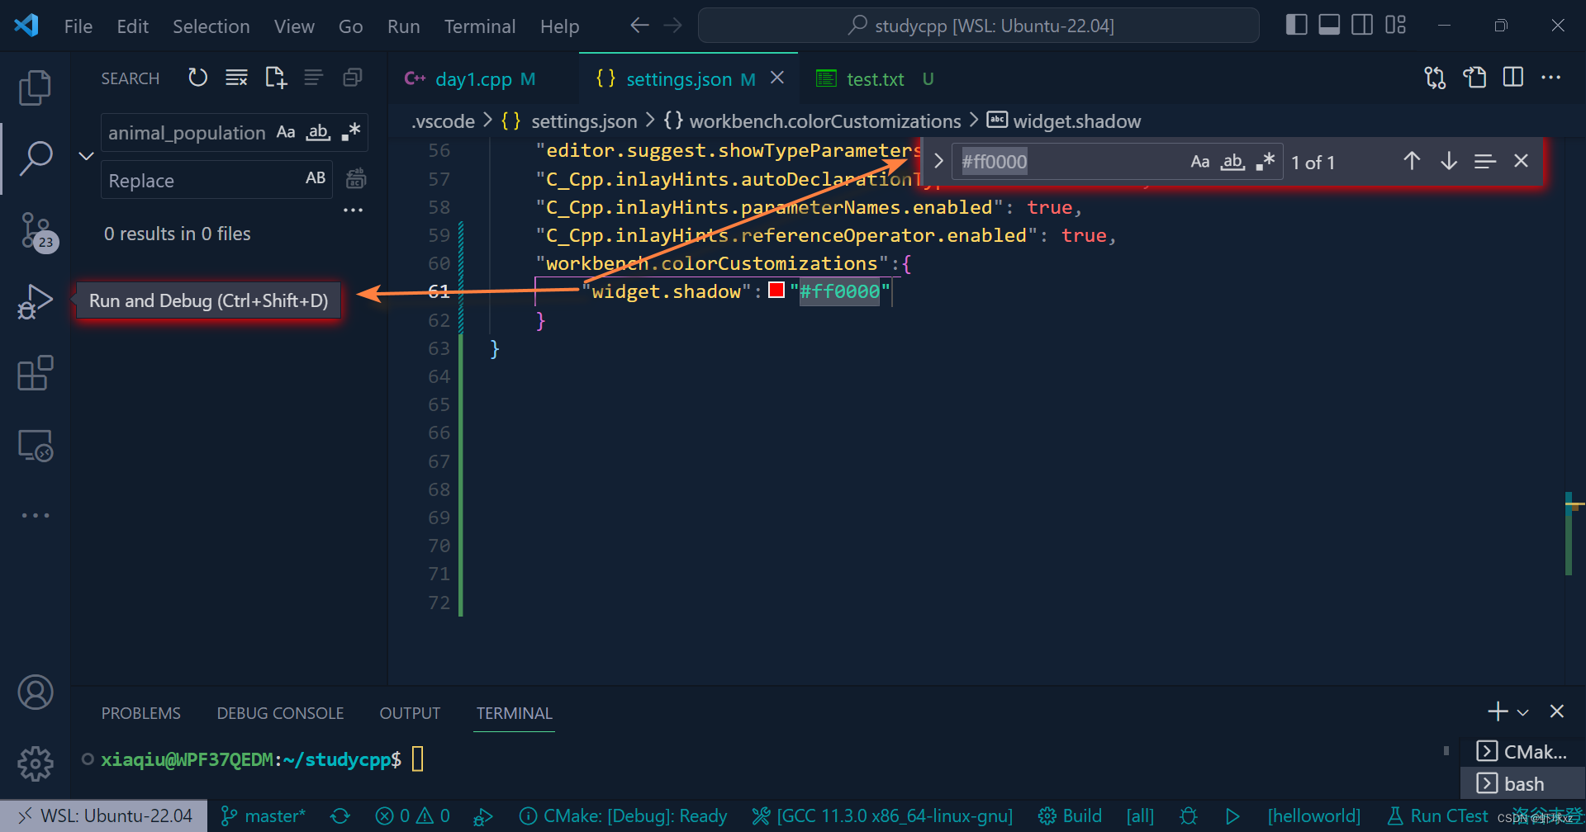This screenshot has height=832, width=1586.
Task: Toggle search details ellipsis below Replace
Action: (x=353, y=210)
